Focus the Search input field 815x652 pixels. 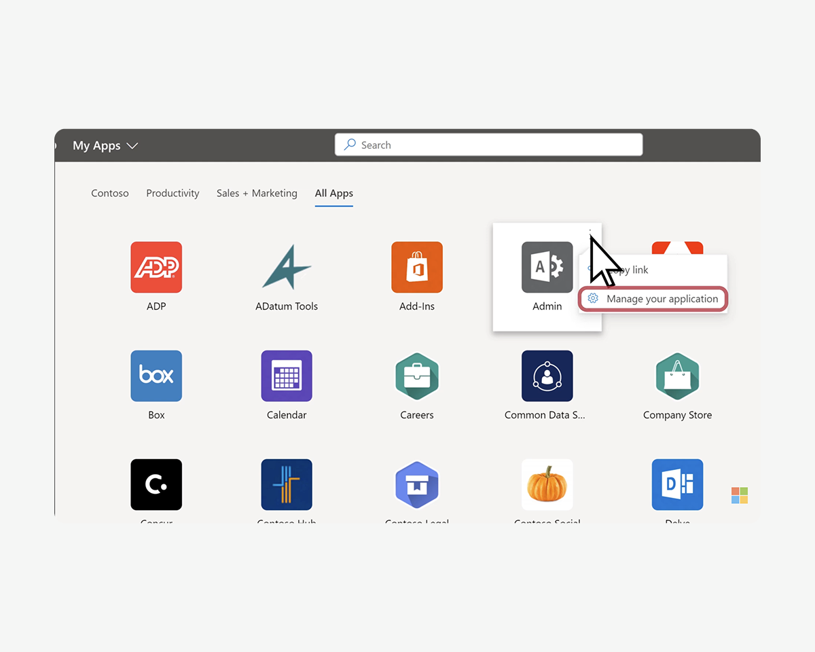(488, 145)
